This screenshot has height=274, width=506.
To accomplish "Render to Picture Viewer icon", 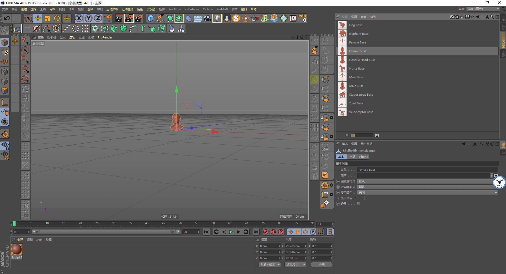I will (129, 18).
